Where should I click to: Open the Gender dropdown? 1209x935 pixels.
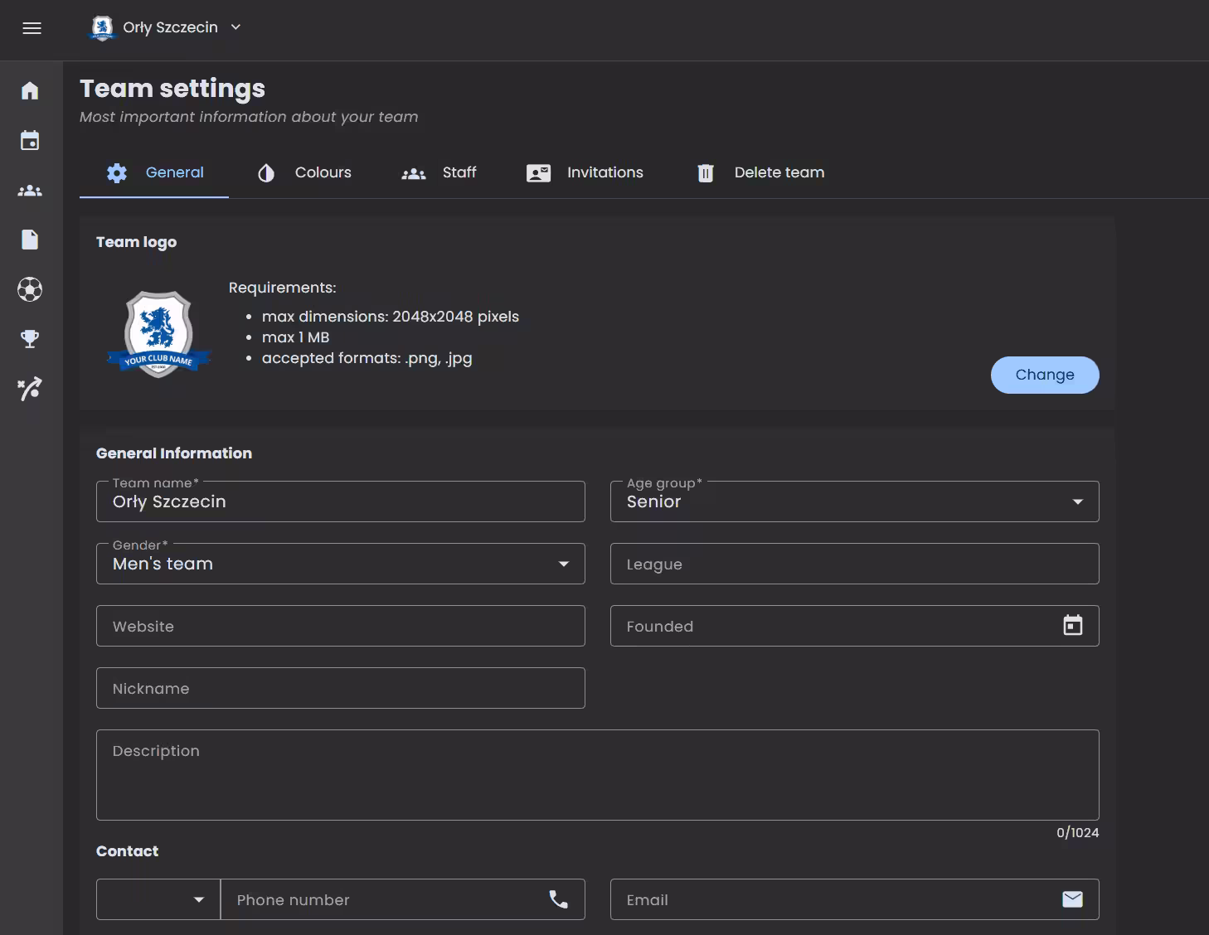point(340,564)
